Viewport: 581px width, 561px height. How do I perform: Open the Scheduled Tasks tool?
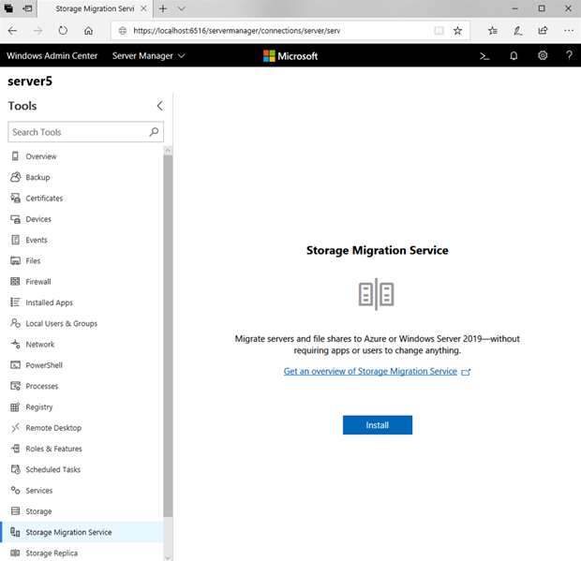82,469
